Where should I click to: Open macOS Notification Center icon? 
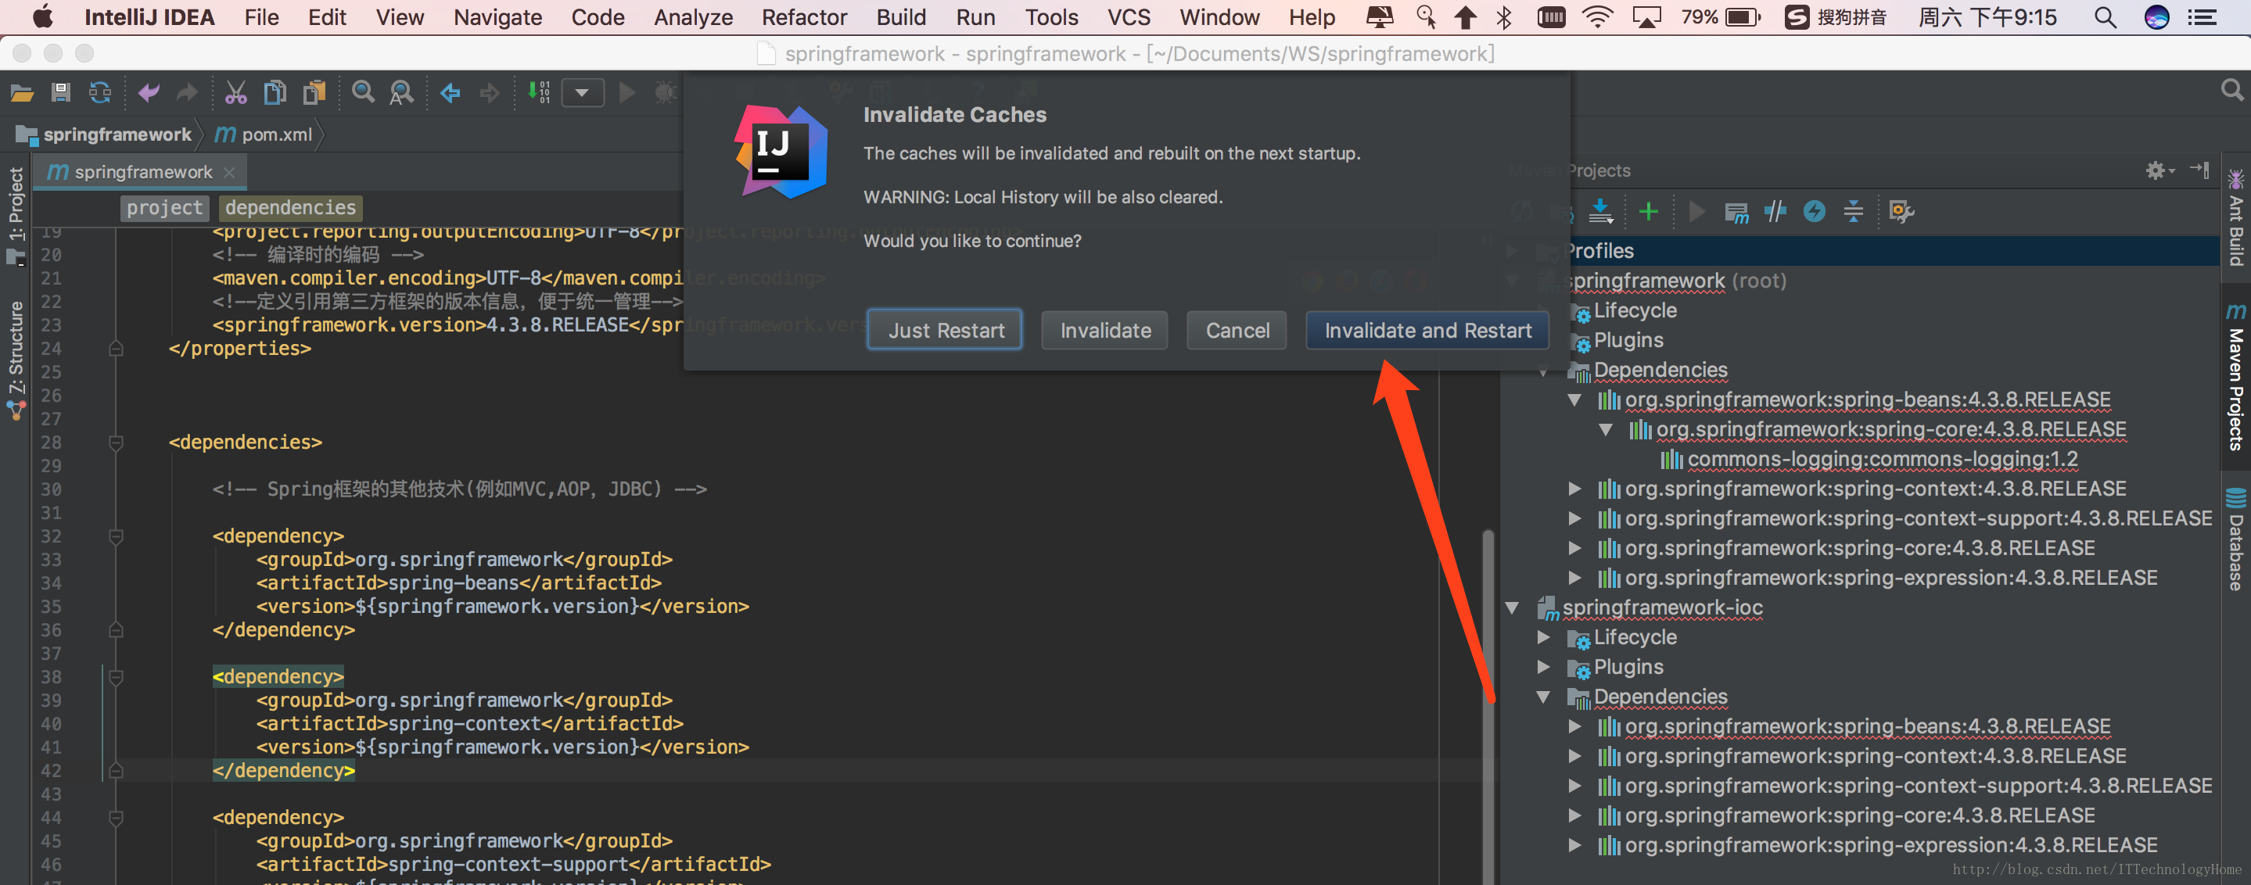(x=2202, y=17)
